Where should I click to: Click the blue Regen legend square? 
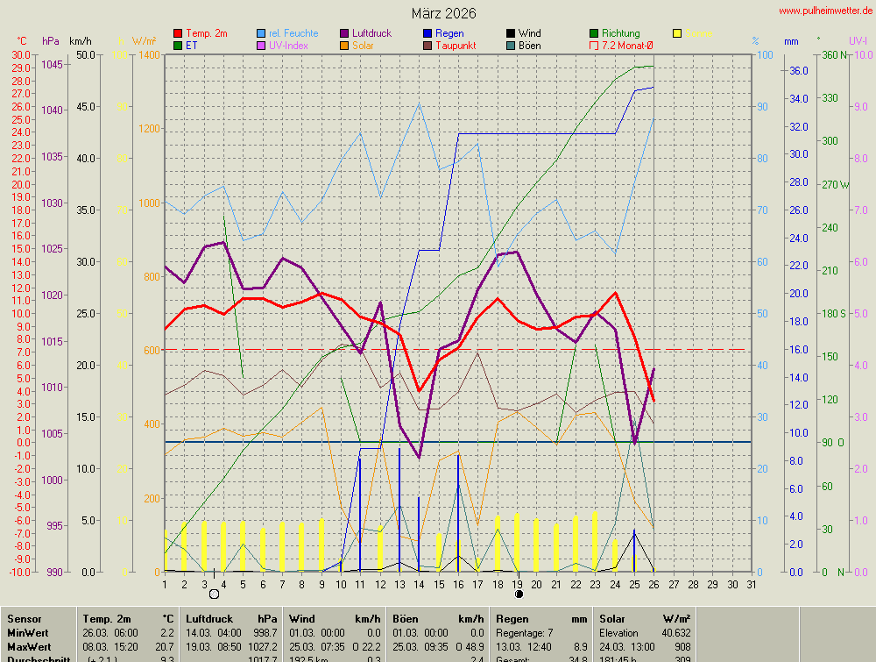[x=427, y=33]
